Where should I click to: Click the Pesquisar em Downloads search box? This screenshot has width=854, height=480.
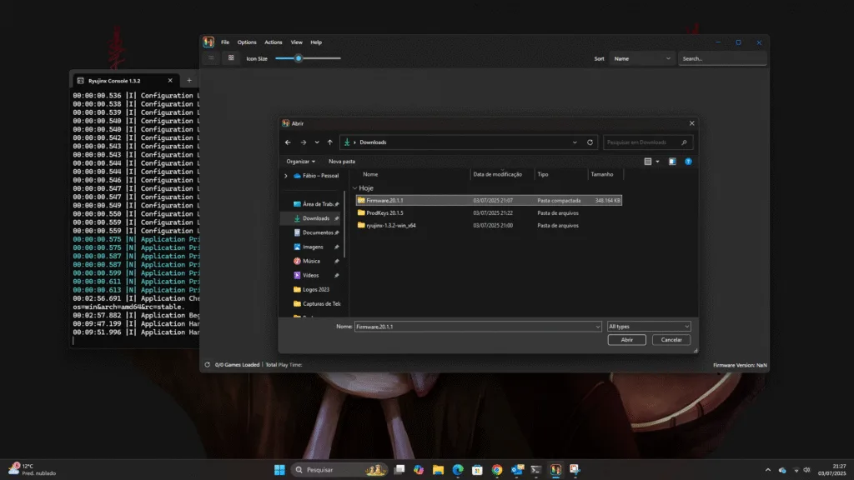pyautogui.click(x=647, y=142)
